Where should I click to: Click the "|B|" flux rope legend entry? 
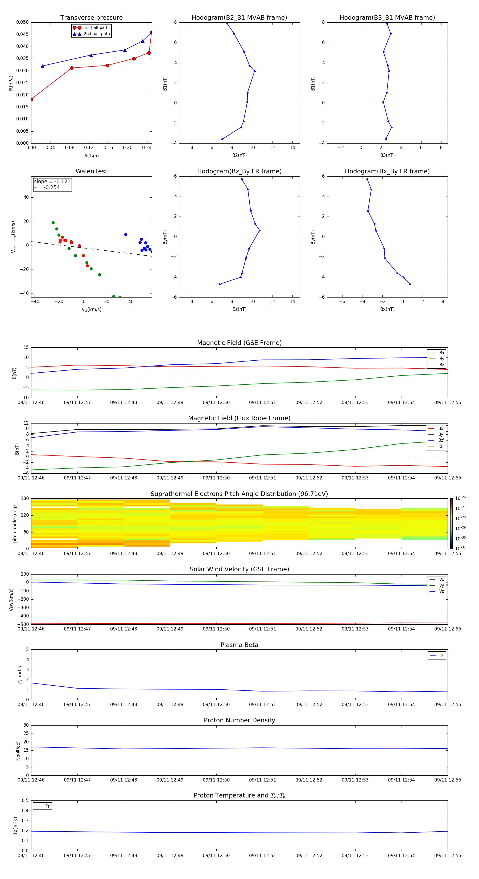(436, 447)
